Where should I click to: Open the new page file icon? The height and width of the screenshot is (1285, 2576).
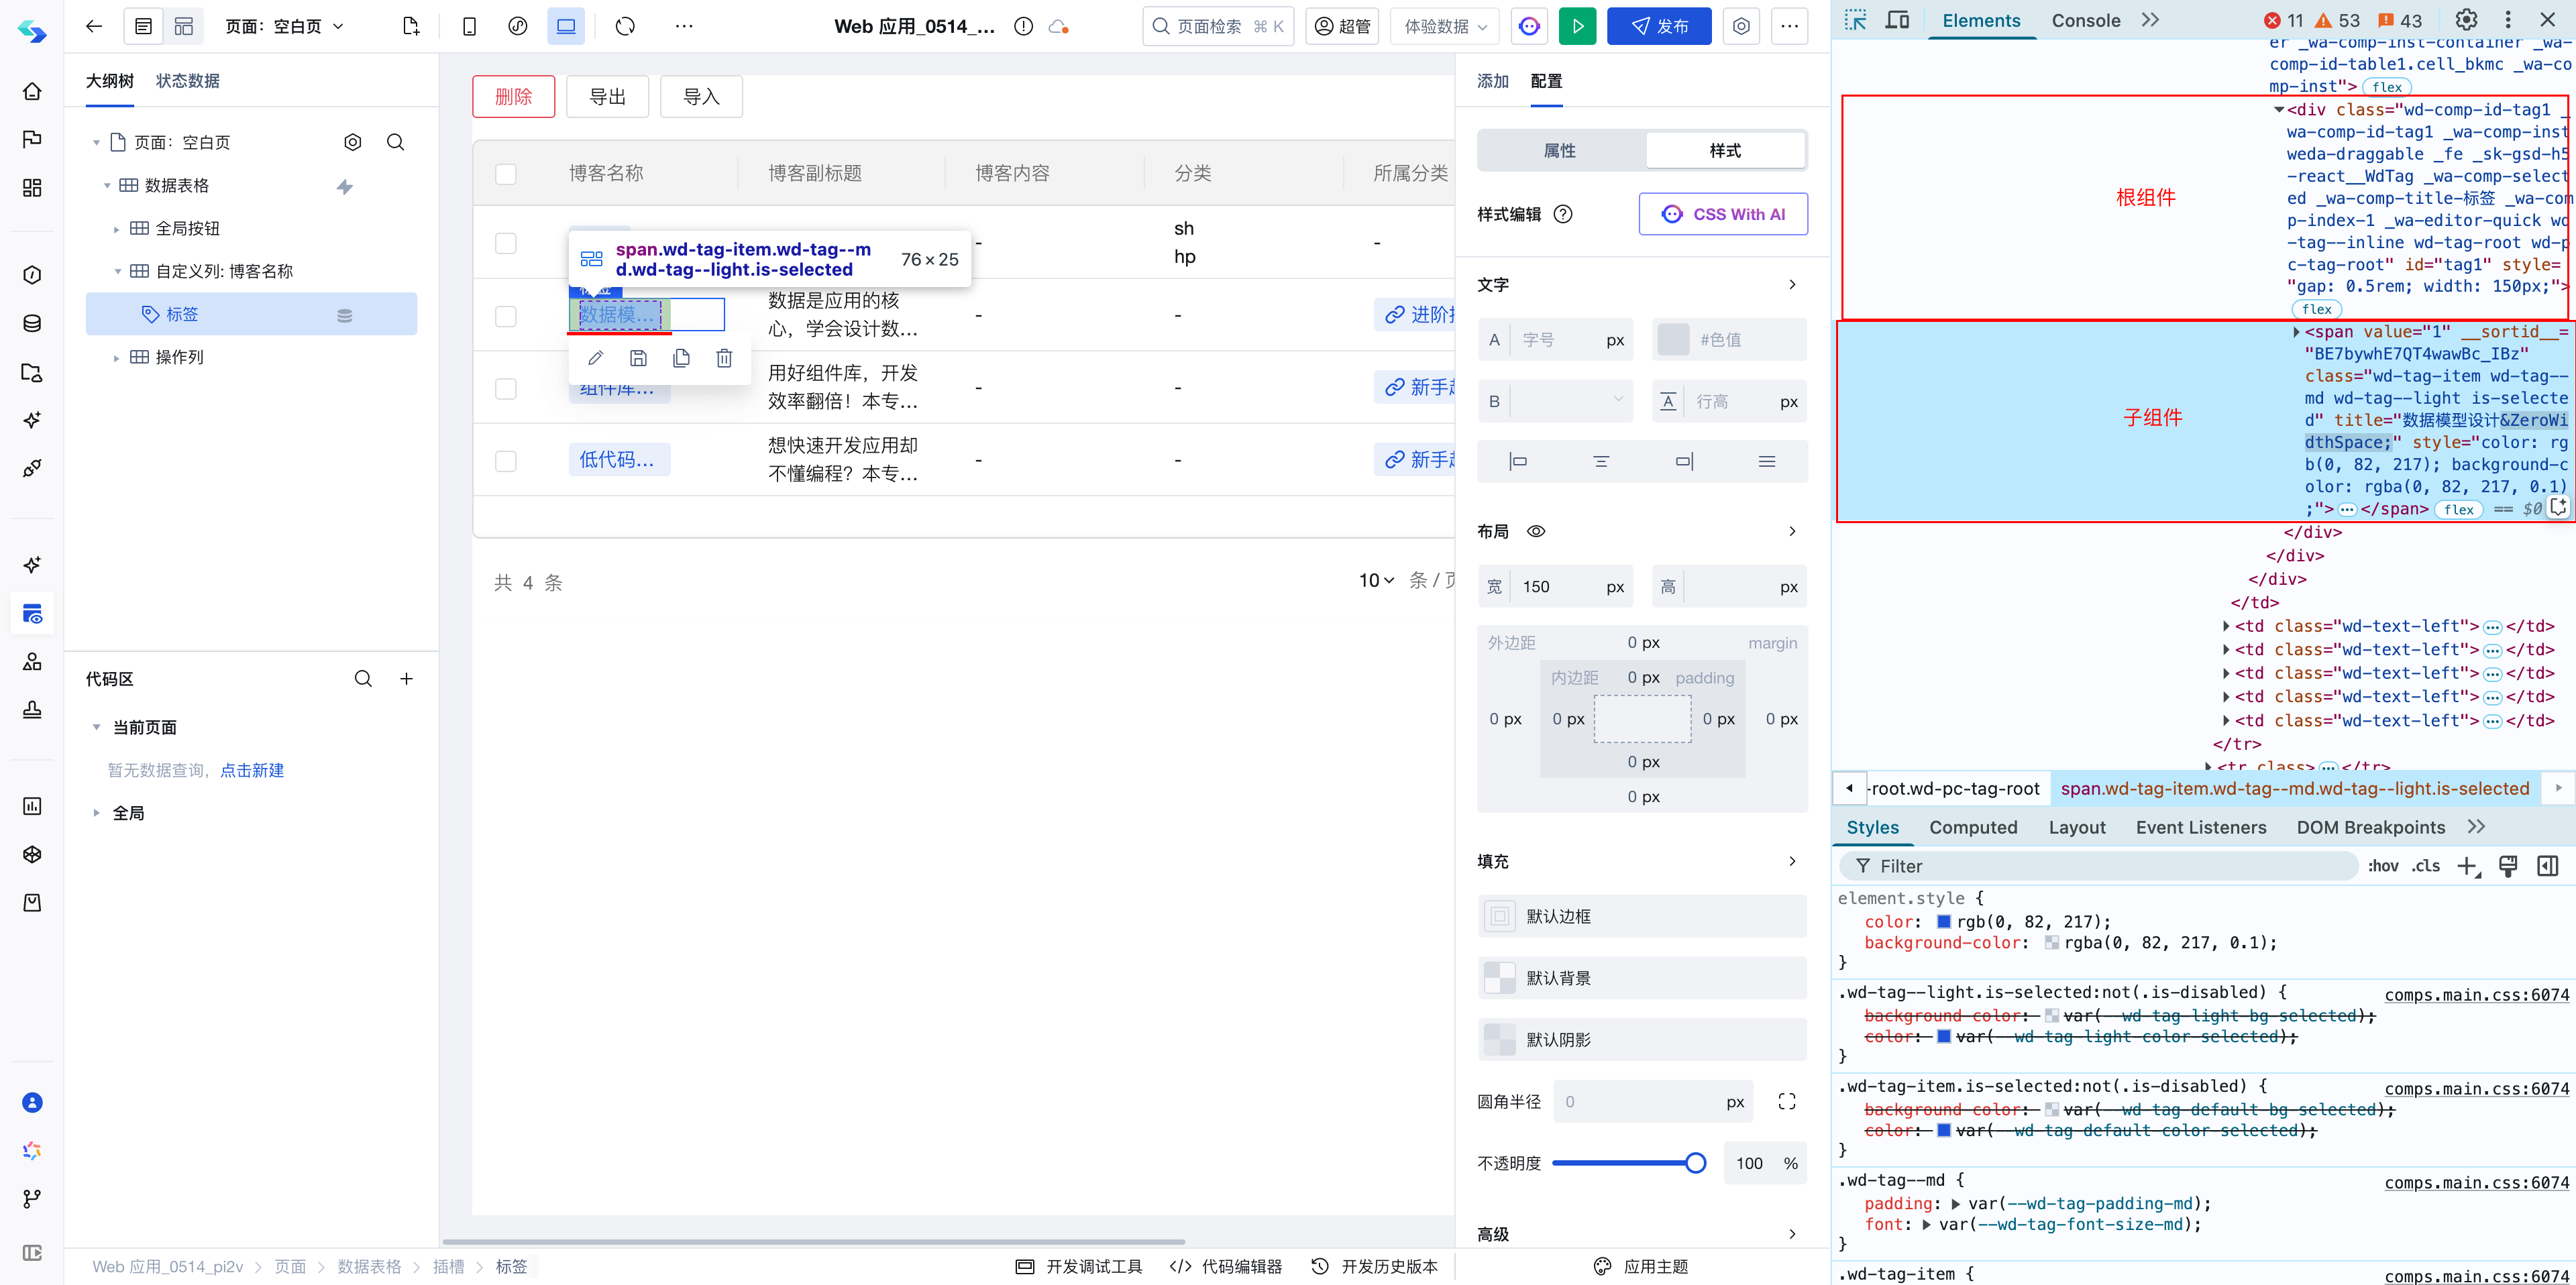tap(411, 27)
